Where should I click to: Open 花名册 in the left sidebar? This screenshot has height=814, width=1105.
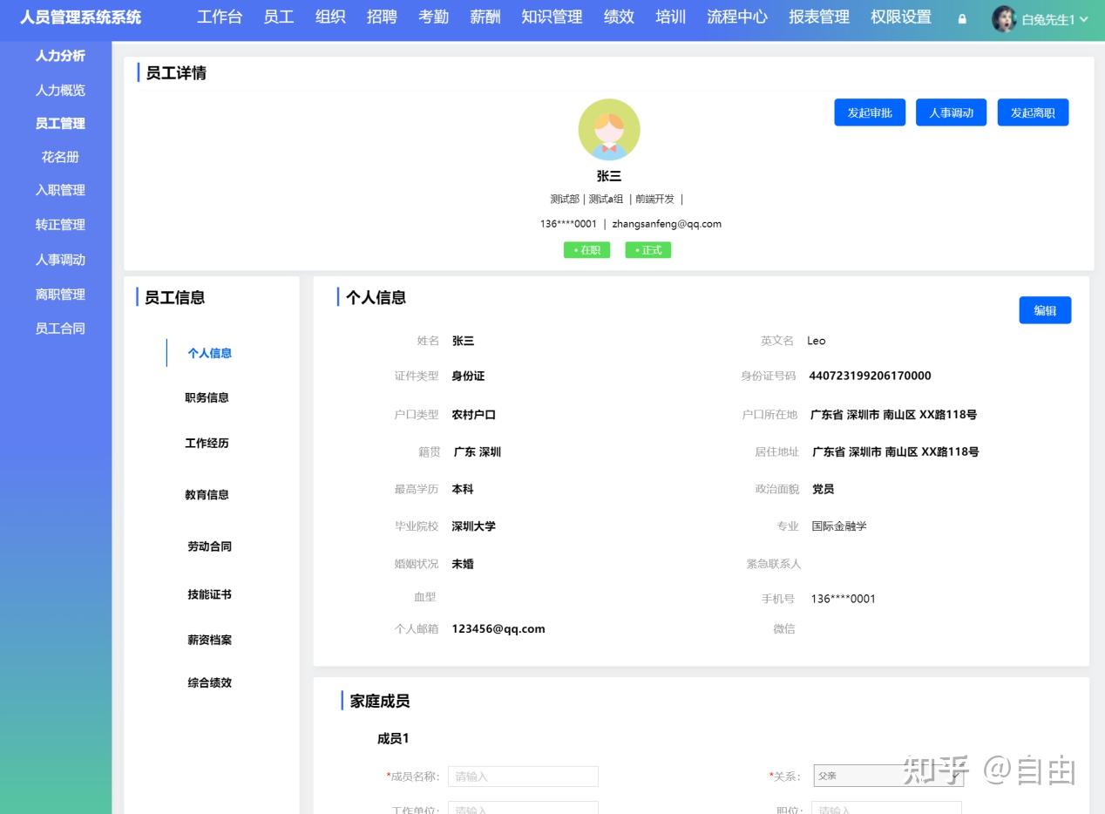(59, 157)
